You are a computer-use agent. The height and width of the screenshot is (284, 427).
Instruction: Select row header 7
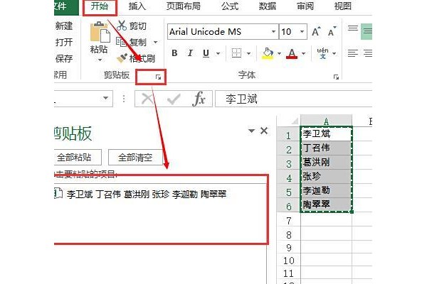(289, 220)
